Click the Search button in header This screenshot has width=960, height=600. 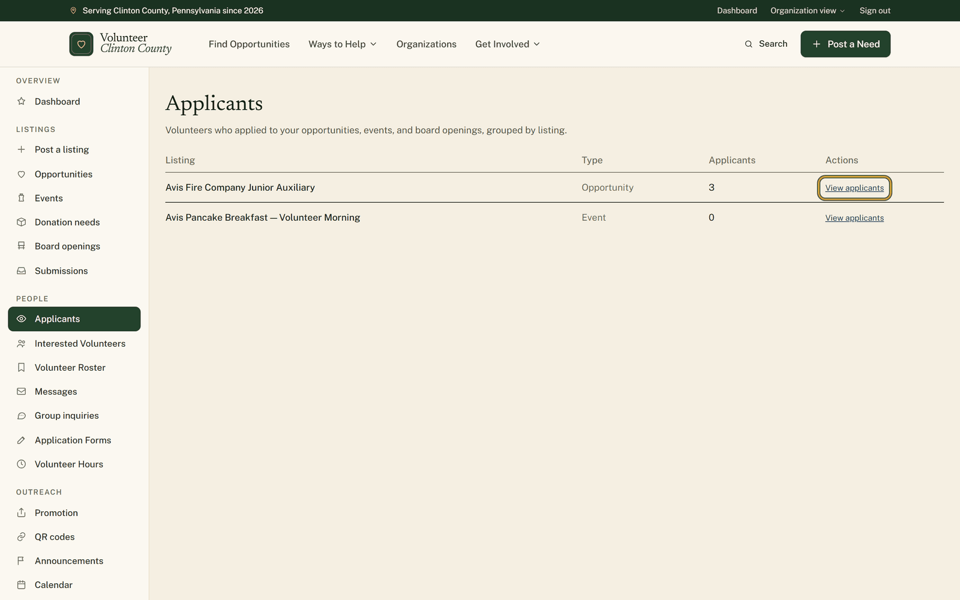click(x=766, y=44)
